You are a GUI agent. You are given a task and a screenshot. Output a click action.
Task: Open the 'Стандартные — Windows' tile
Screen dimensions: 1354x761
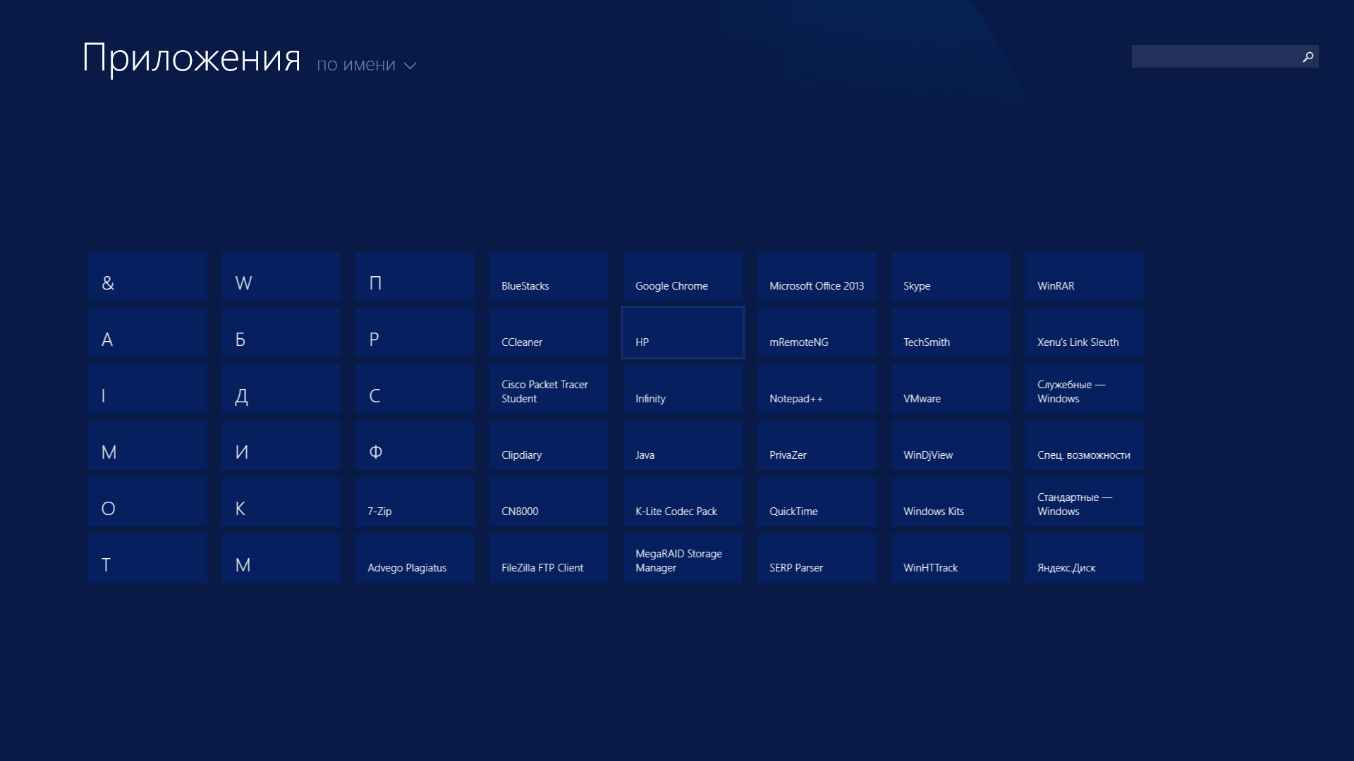1085,502
